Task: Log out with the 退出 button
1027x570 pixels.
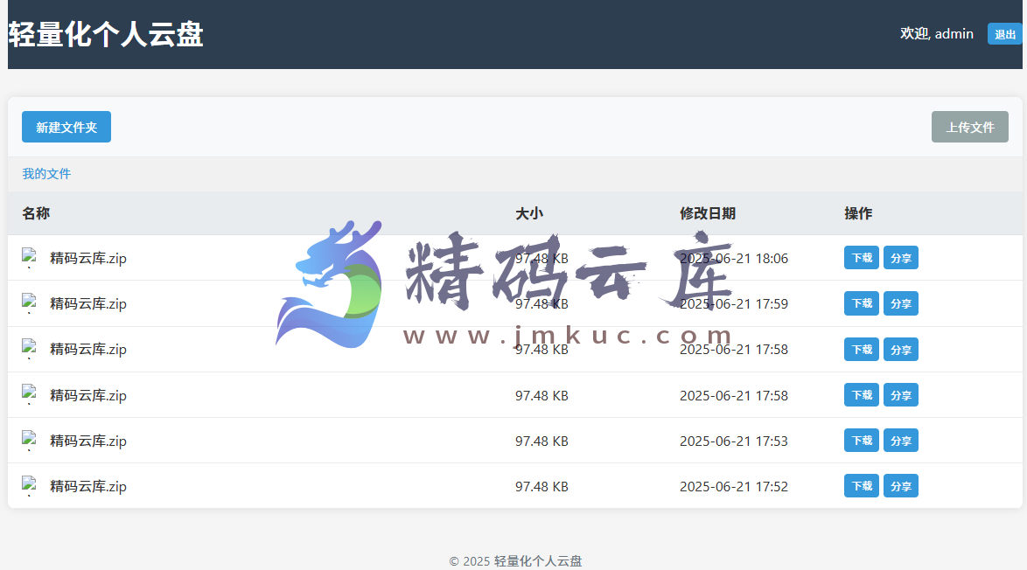Action: click(1005, 34)
